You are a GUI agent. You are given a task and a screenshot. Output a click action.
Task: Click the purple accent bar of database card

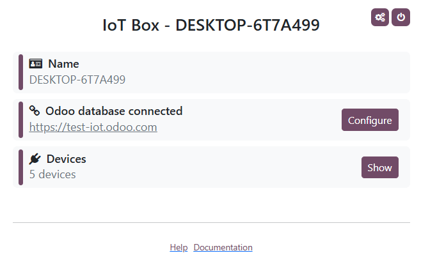pyautogui.click(x=20, y=119)
